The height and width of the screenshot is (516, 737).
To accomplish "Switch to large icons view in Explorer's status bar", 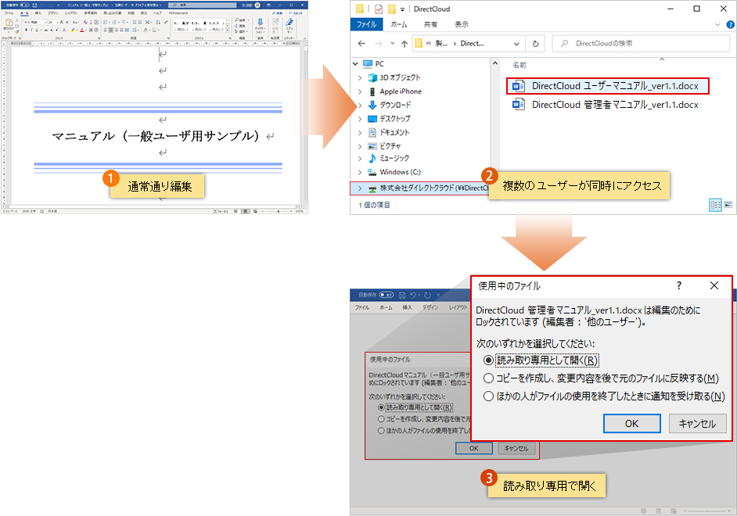I will point(728,205).
